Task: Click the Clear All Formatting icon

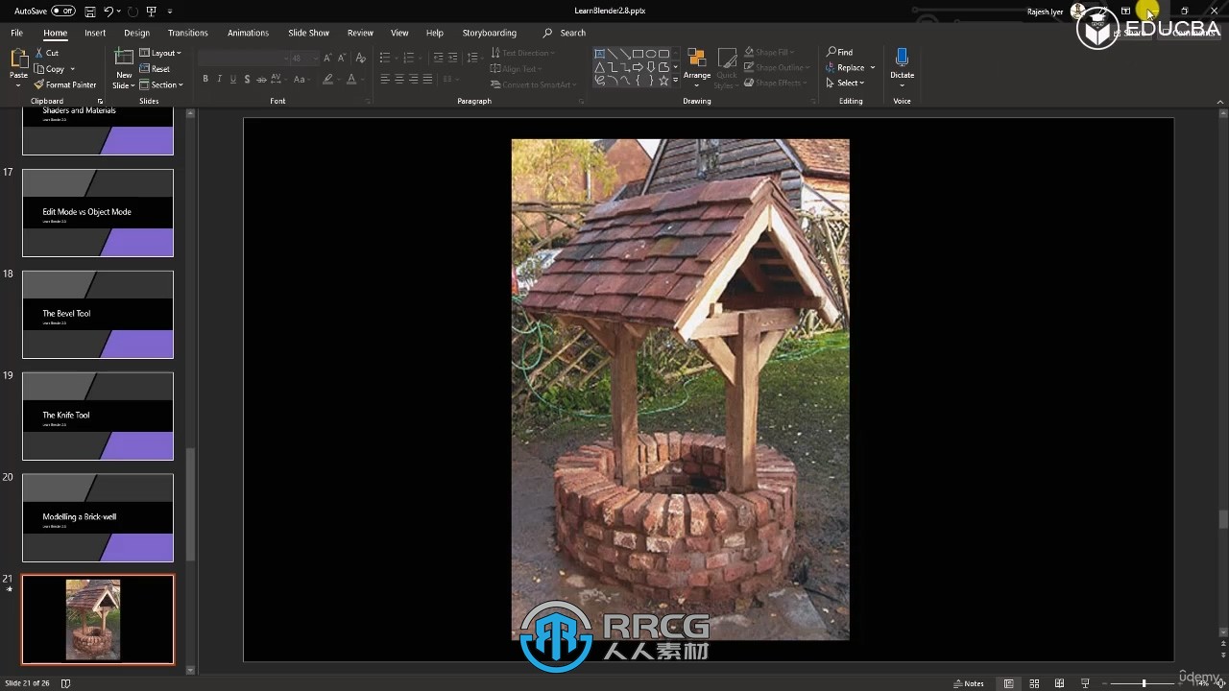Action: 361,59
